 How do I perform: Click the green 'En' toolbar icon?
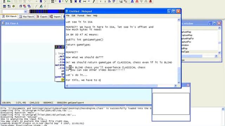coord(9,1)
